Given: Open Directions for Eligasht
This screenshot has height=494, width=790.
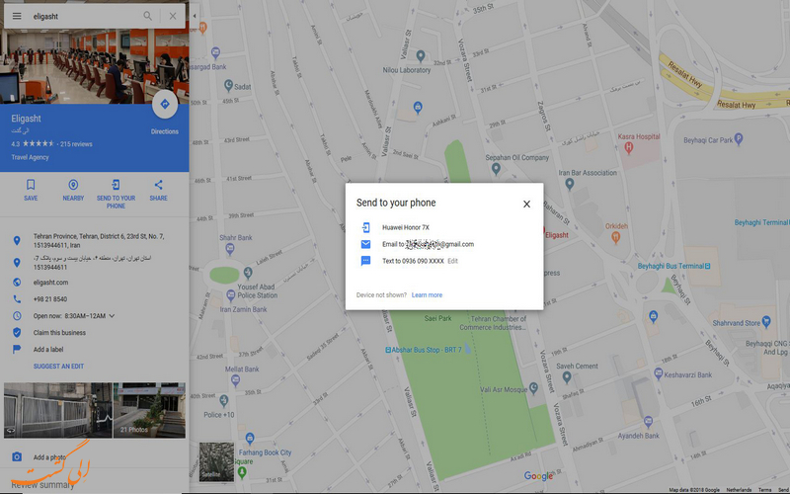Looking at the screenshot, I should [x=165, y=105].
